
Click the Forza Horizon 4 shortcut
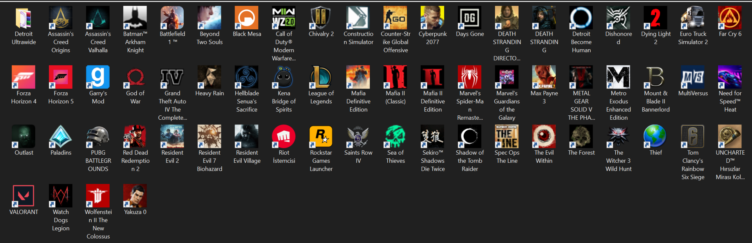click(x=23, y=77)
